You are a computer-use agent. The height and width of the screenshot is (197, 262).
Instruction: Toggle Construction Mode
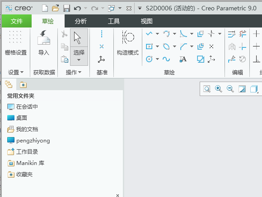[x=128, y=43]
